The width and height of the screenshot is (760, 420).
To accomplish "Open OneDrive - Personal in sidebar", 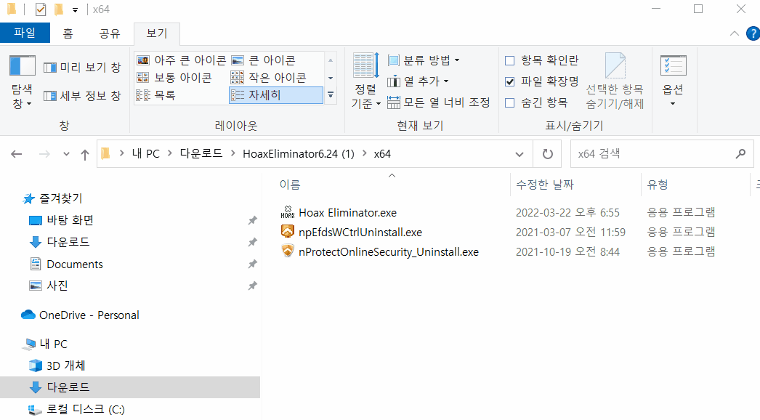I will pyautogui.click(x=89, y=315).
